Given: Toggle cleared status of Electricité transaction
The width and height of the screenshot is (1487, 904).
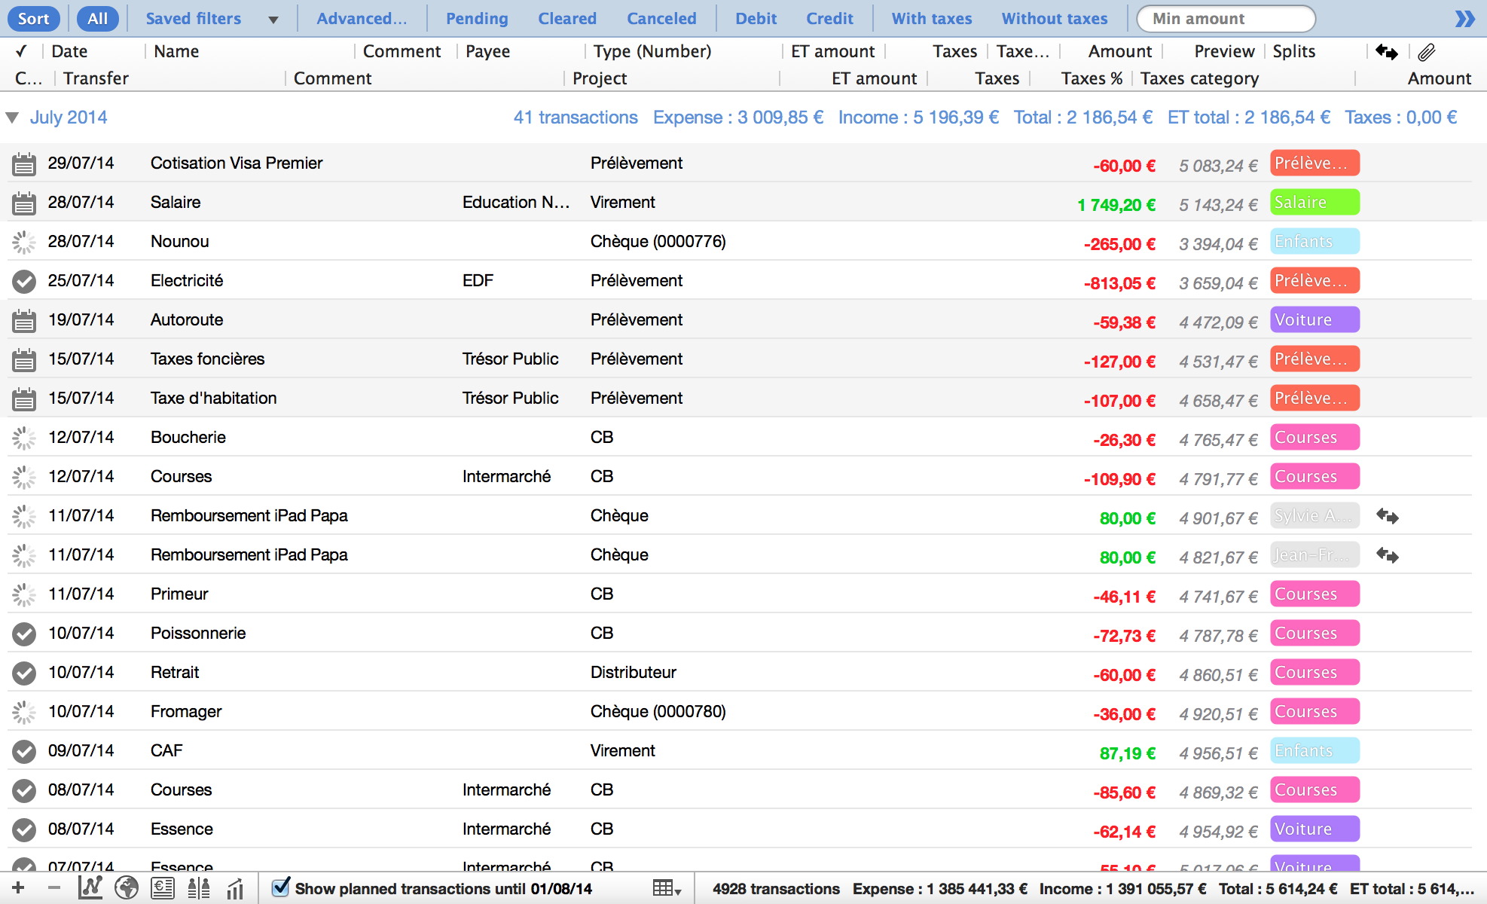Looking at the screenshot, I should (x=24, y=281).
